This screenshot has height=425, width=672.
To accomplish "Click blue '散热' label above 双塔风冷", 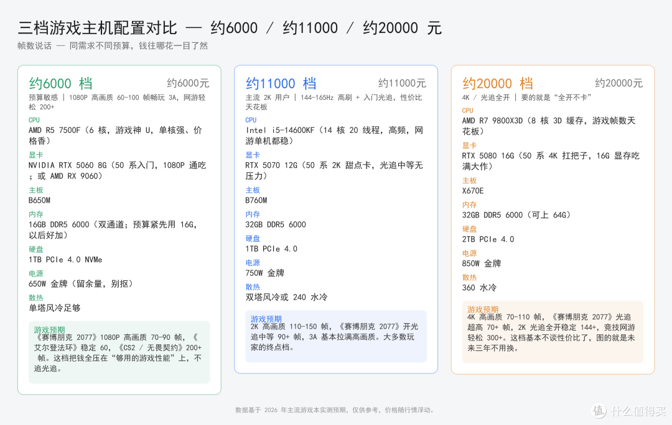I will click(x=253, y=287).
